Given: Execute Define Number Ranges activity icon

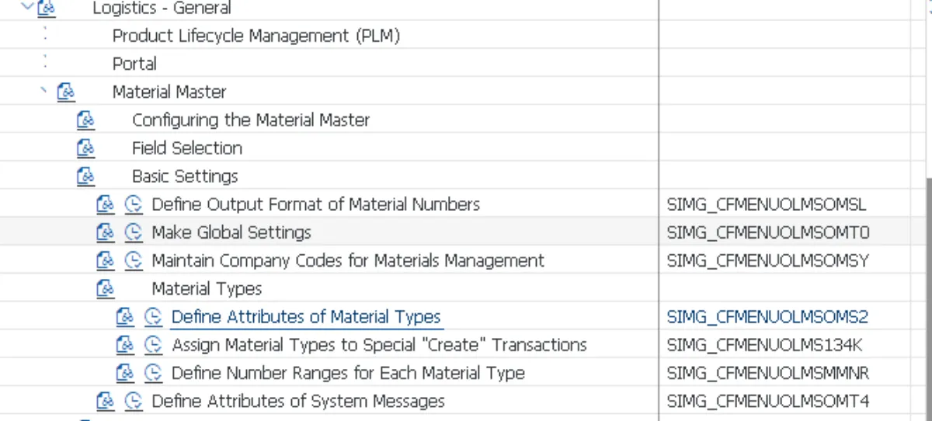Looking at the screenshot, I should (154, 373).
